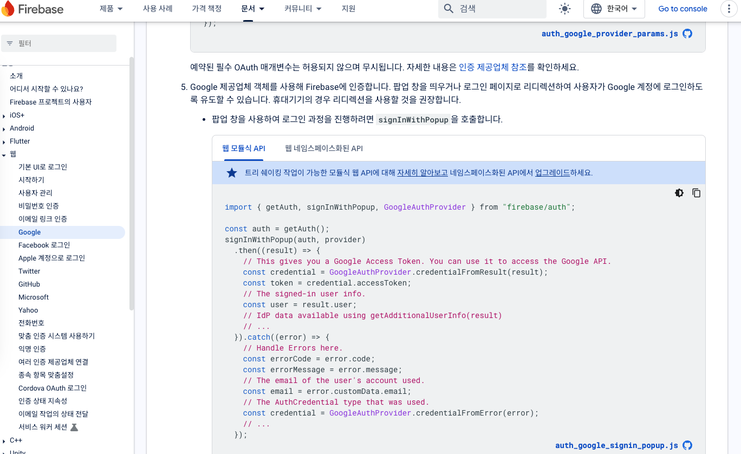Open 가격 책정 in top navigation
The height and width of the screenshot is (454, 741).
(206, 9)
